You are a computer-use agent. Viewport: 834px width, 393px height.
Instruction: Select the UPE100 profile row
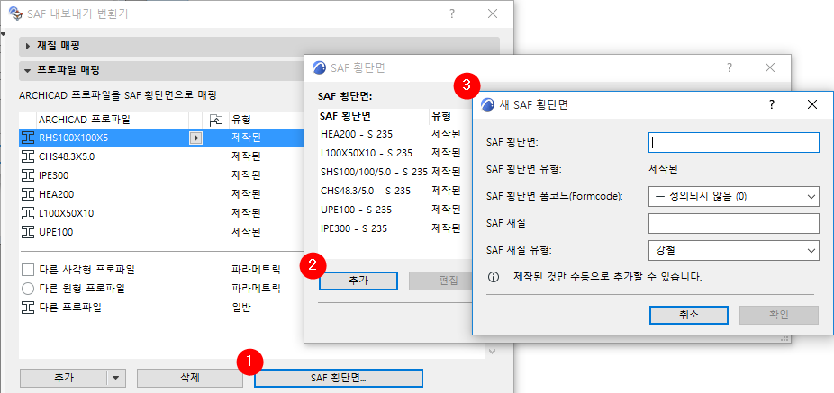point(161,232)
